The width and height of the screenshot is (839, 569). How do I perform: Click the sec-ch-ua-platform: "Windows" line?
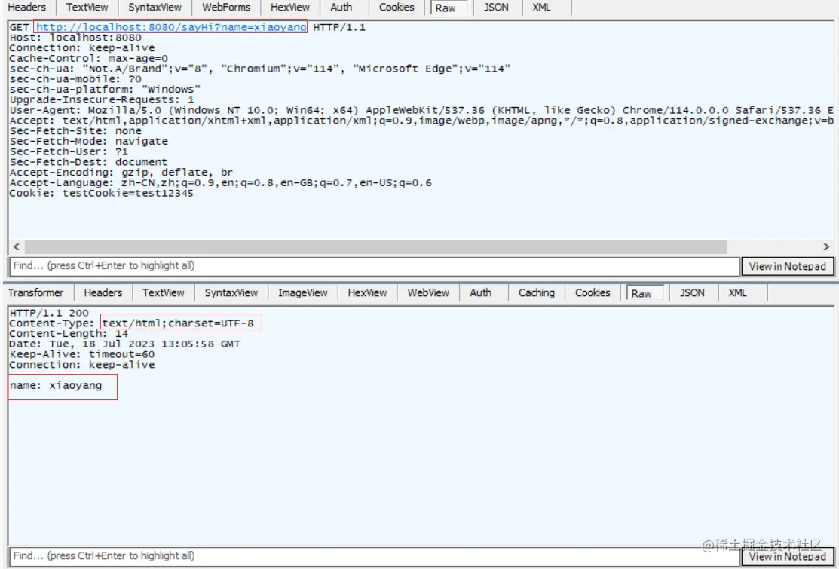coord(105,90)
